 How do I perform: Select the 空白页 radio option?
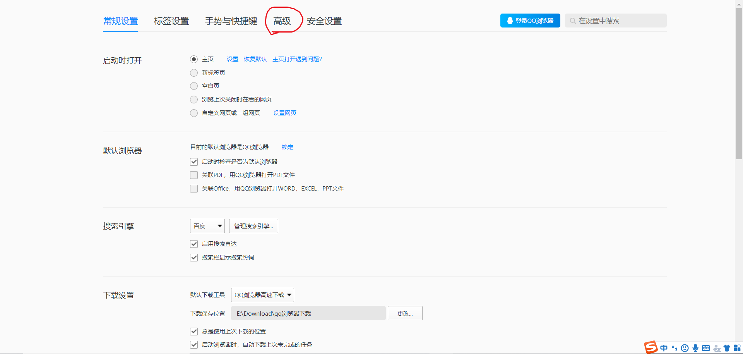[194, 86]
